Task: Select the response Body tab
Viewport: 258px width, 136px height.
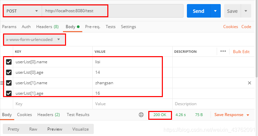Action: coord(7,115)
